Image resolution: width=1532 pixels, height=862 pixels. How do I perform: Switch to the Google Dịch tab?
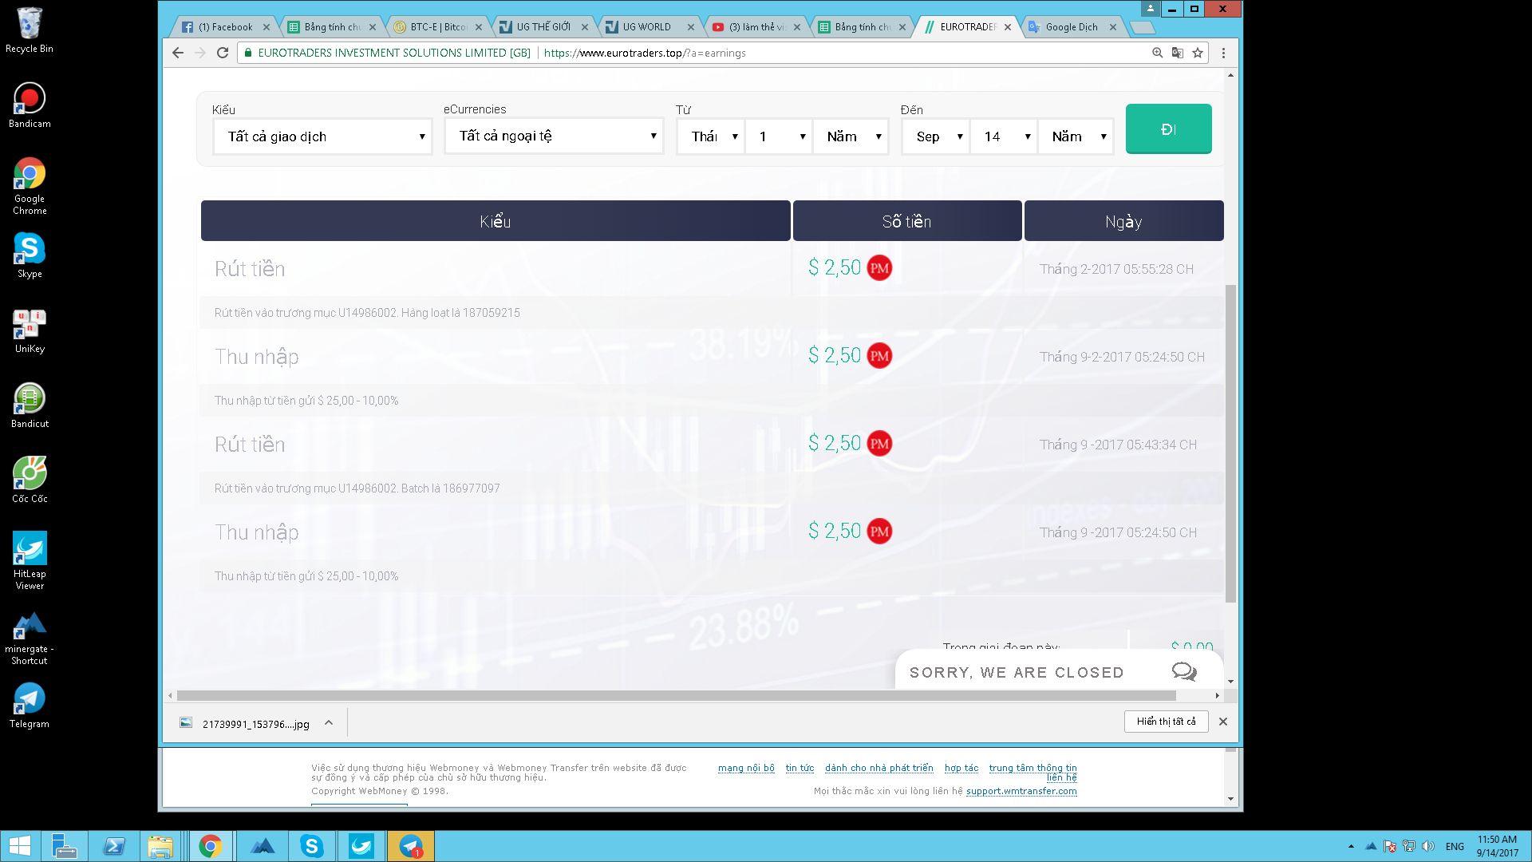(x=1071, y=27)
